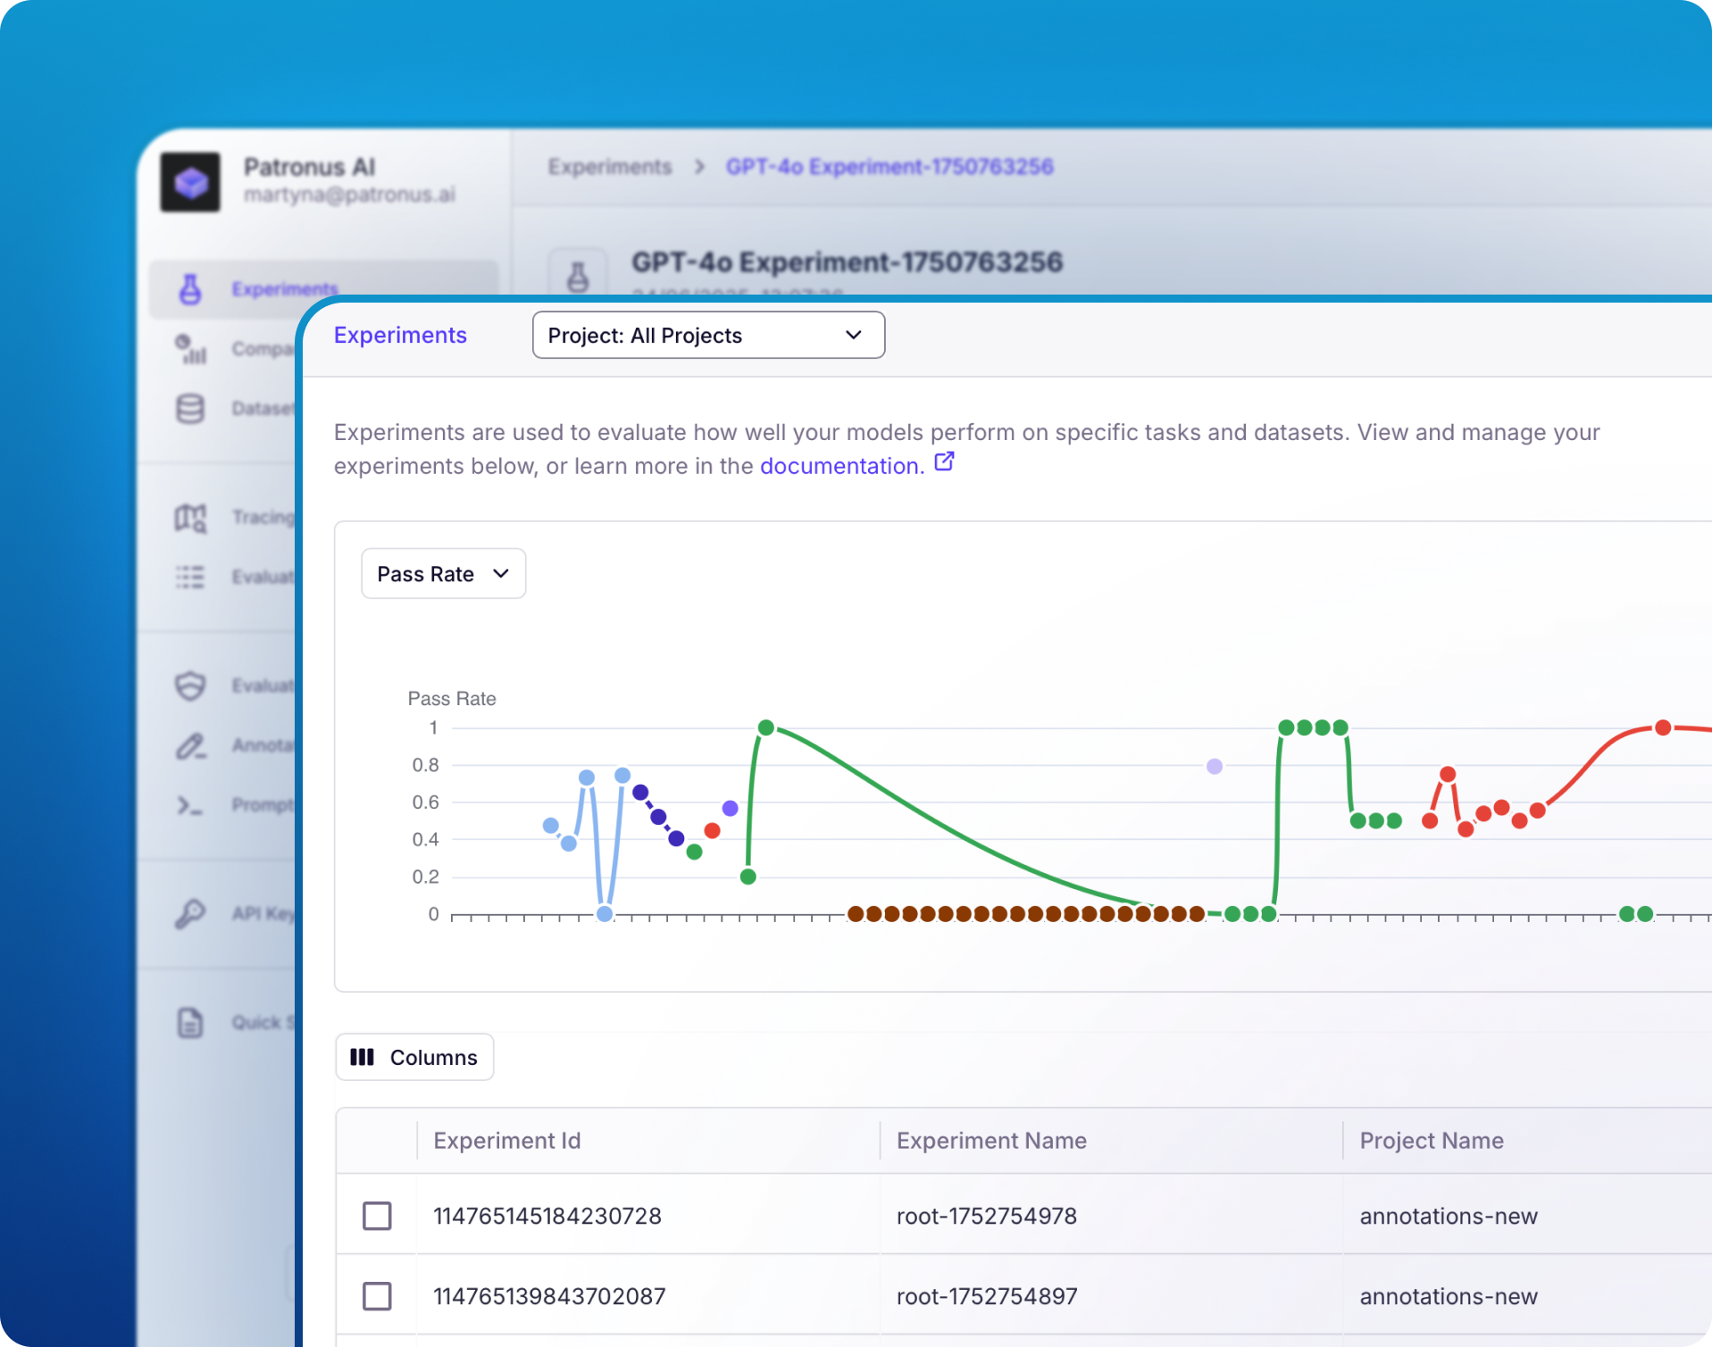
Task: Select checkbox for experiment 114765145184230728
Action: point(377,1215)
